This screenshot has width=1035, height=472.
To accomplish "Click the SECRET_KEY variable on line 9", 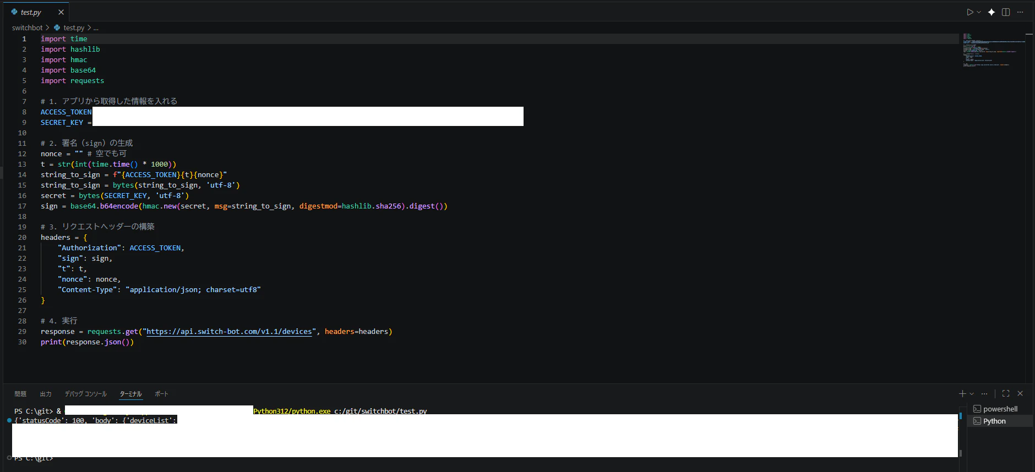I will [x=62, y=123].
